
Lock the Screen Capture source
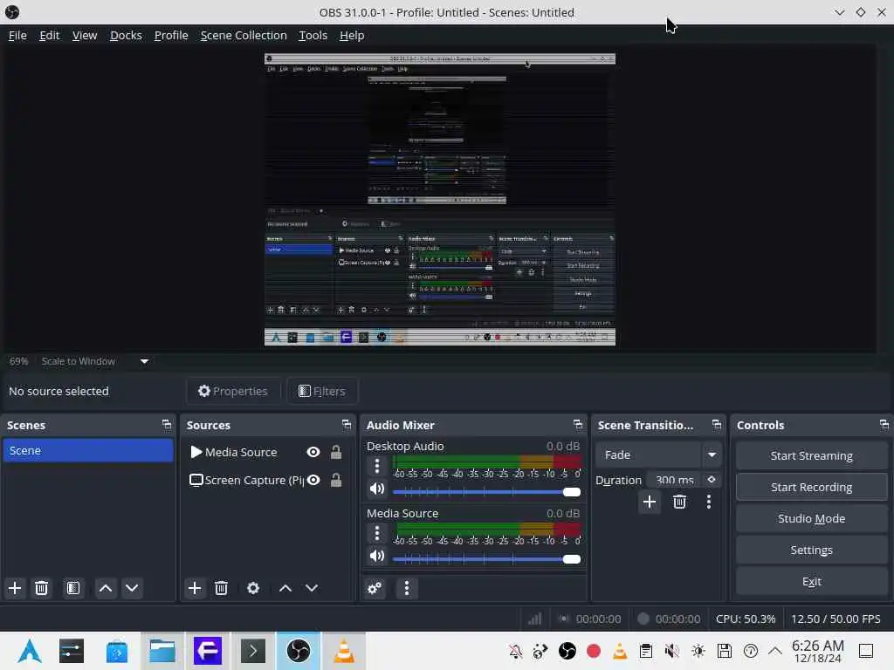[336, 481]
